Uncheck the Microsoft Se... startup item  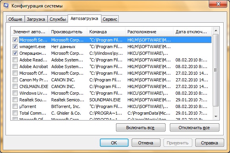(x=15, y=40)
